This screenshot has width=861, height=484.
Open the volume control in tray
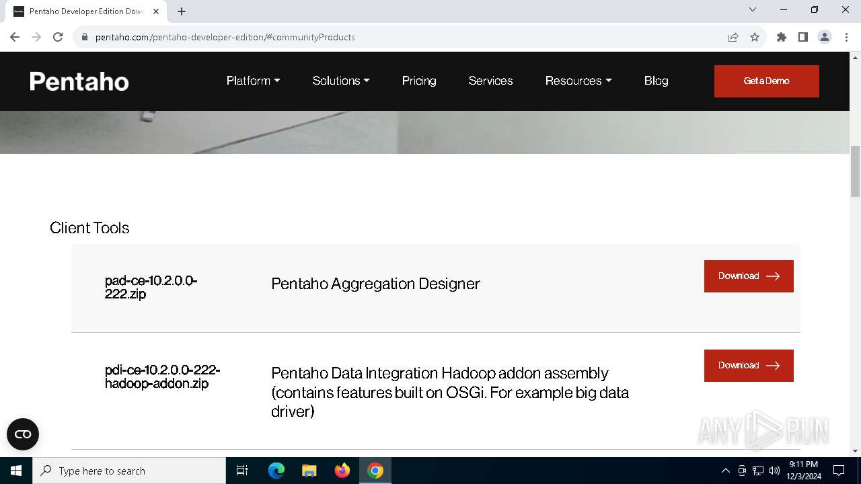774,471
